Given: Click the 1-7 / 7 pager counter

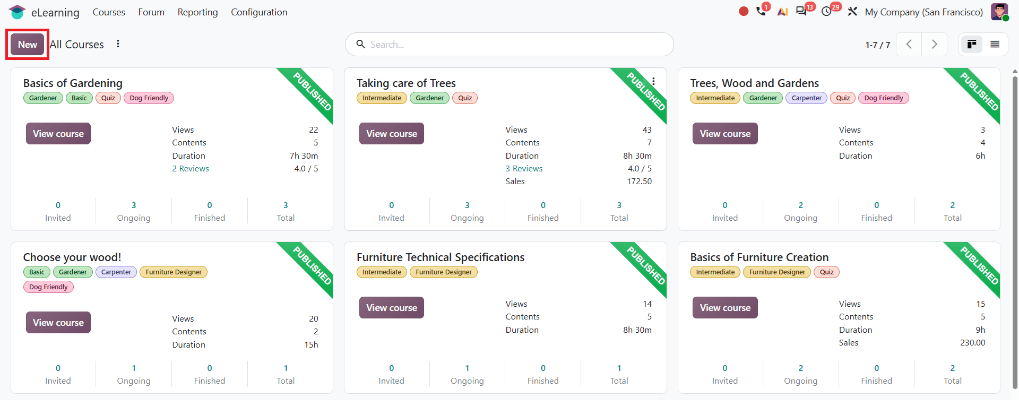Looking at the screenshot, I should point(878,45).
